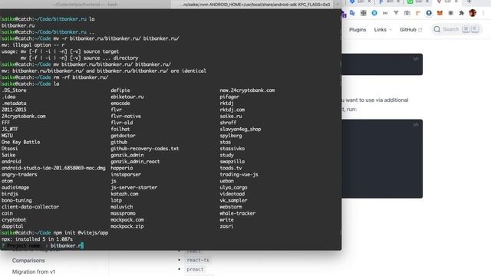Click ebiketour.ru in terminal listing
Viewport: 491px width, 276px height.
tap(127, 97)
